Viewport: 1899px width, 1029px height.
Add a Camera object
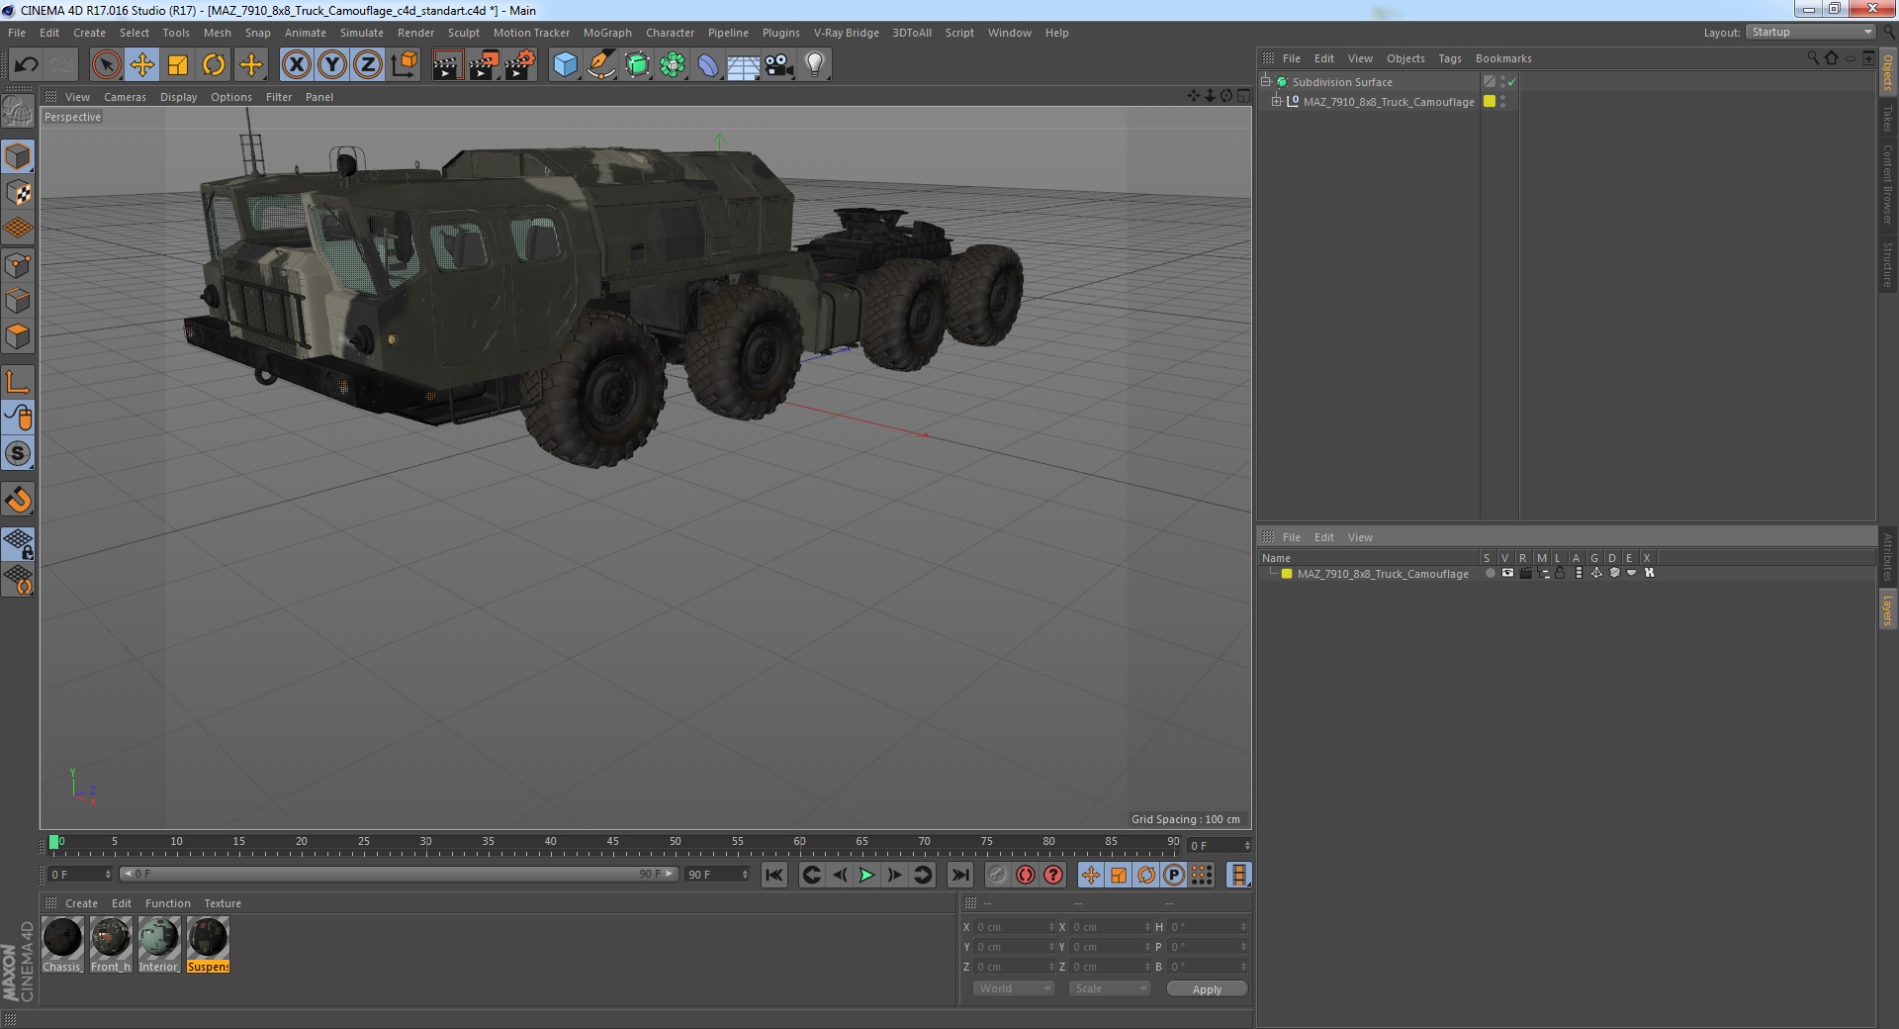click(x=779, y=65)
